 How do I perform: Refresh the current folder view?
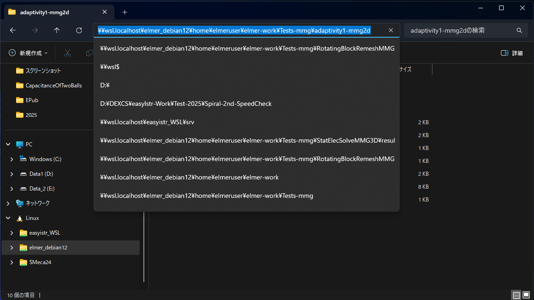(79, 30)
